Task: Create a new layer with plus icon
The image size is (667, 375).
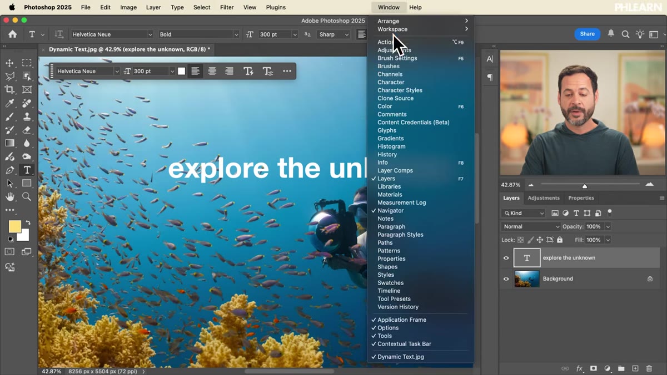Action: [635, 368]
